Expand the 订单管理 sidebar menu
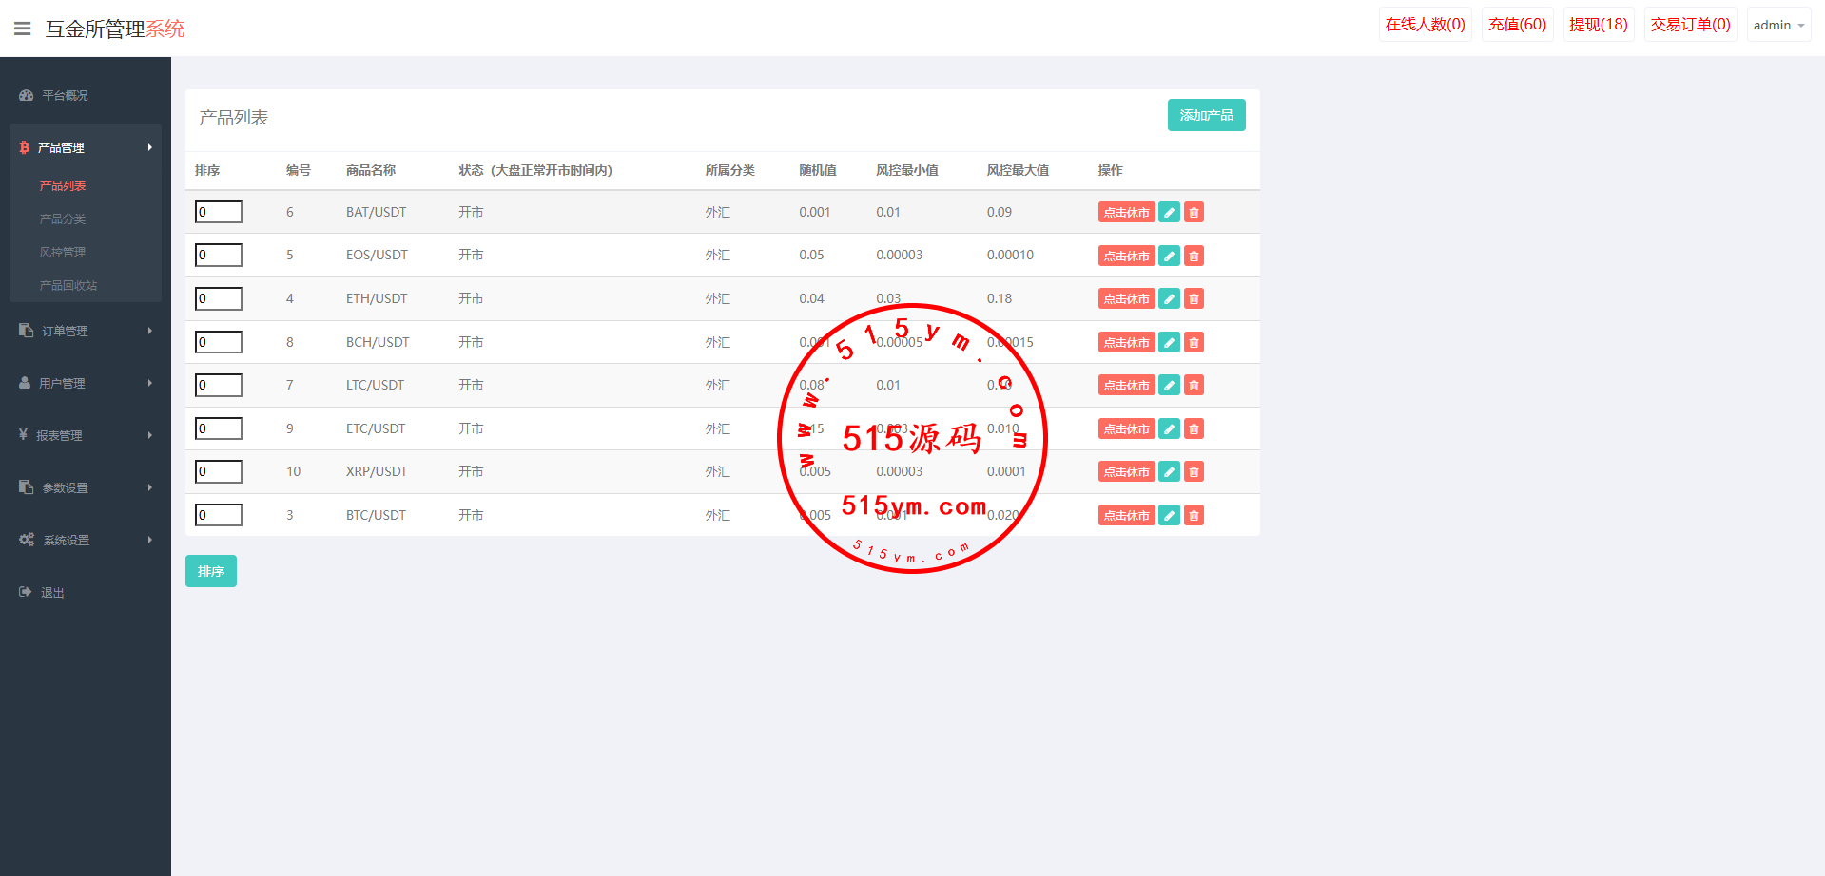The width and height of the screenshot is (1825, 876). pos(85,331)
